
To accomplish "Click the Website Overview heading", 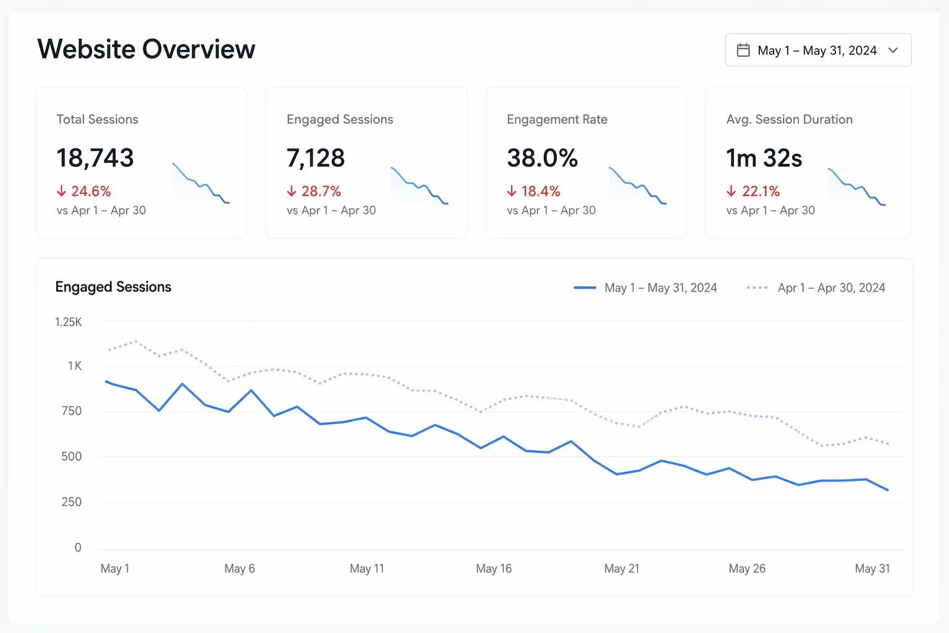I will 146,49.
